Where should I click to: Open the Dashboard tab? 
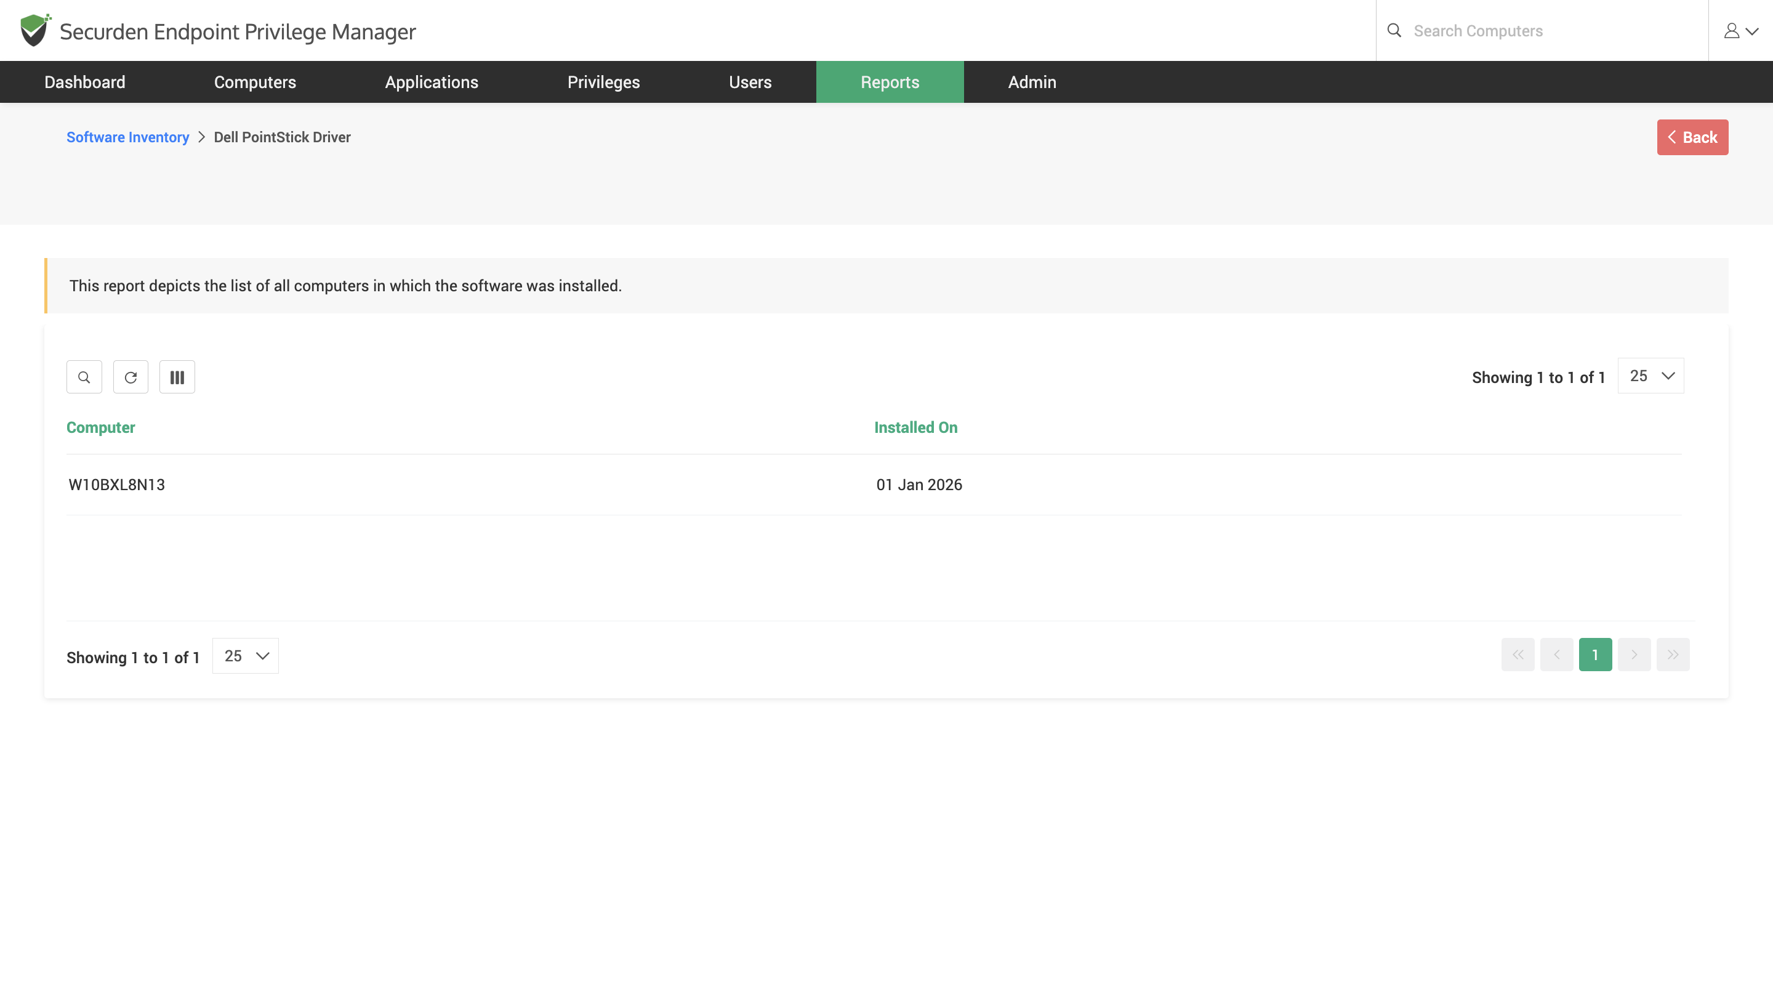(85, 82)
